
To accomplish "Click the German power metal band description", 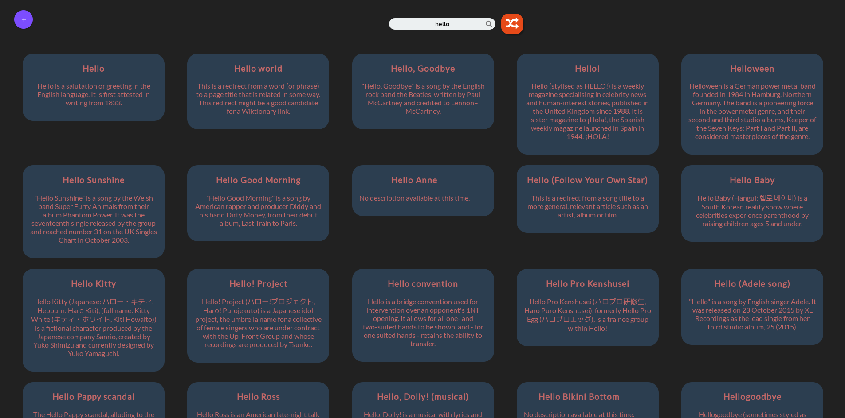I will pyautogui.click(x=752, y=111).
